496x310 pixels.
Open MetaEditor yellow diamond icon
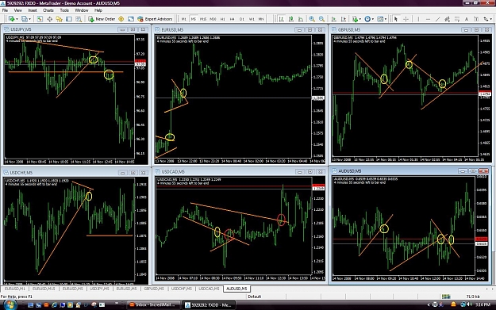pyautogui.click(x=121, y=19)
